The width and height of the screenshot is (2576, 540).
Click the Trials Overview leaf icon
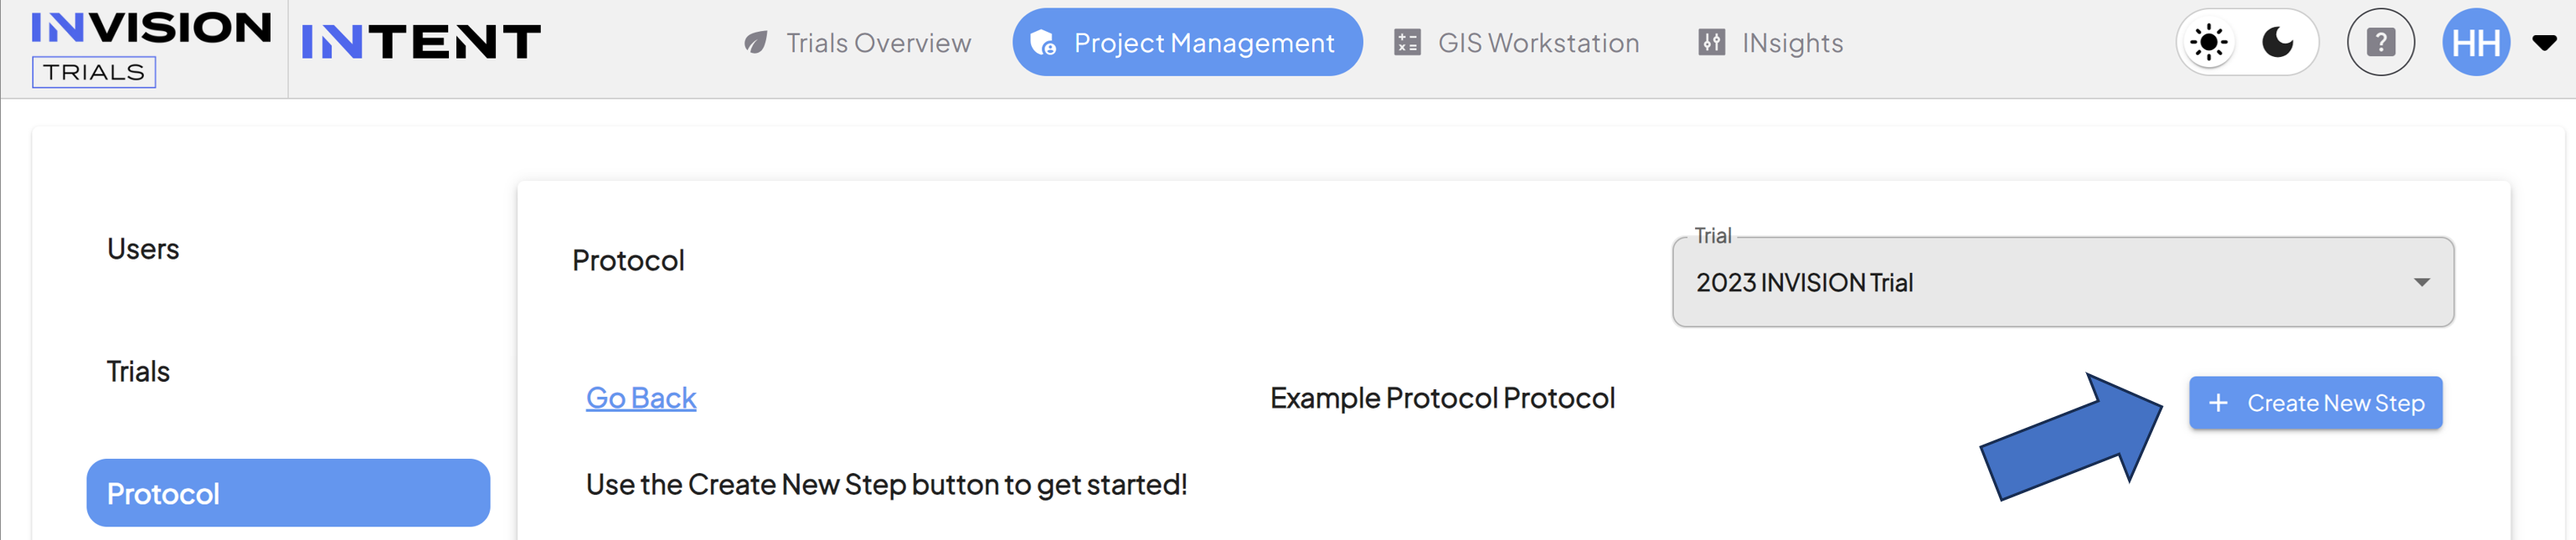click(756, 43)
